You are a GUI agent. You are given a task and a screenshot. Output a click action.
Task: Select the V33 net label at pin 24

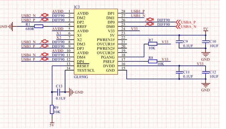(134, 29)
